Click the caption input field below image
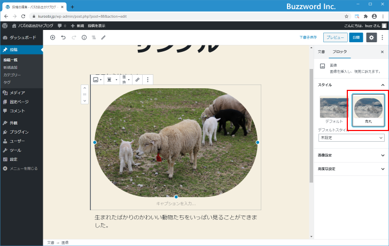Viewport: 389px width, 246px height. (x=176, y=203)
